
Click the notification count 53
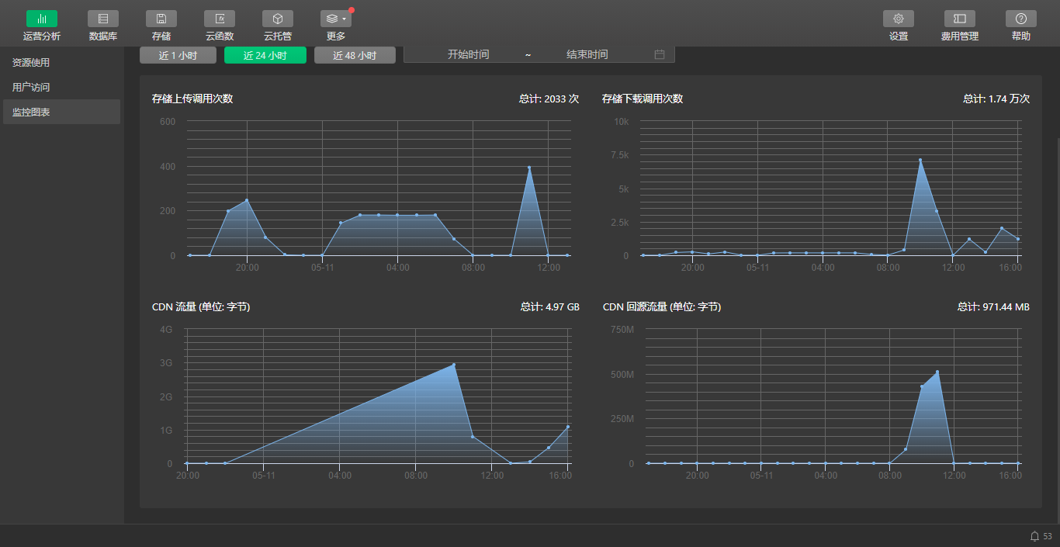(x=1048, y=536)
